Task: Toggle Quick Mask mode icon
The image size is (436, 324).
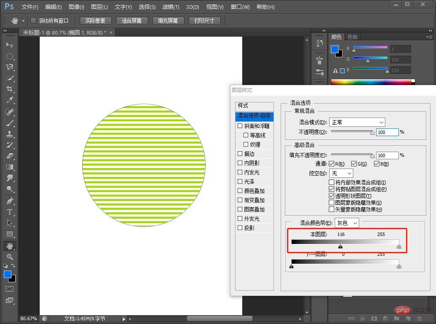Action: tap(9, 289)
